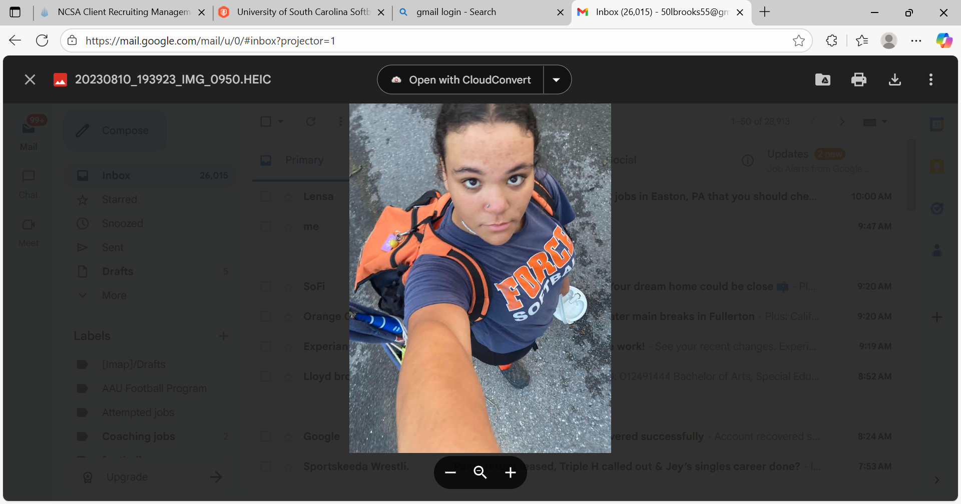Create a new label with plus icon
961x504 pixels.
[x=224, y=336]
